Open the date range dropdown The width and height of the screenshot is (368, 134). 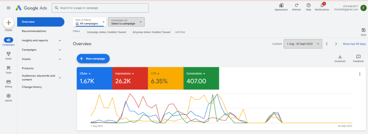click(303, 44)
